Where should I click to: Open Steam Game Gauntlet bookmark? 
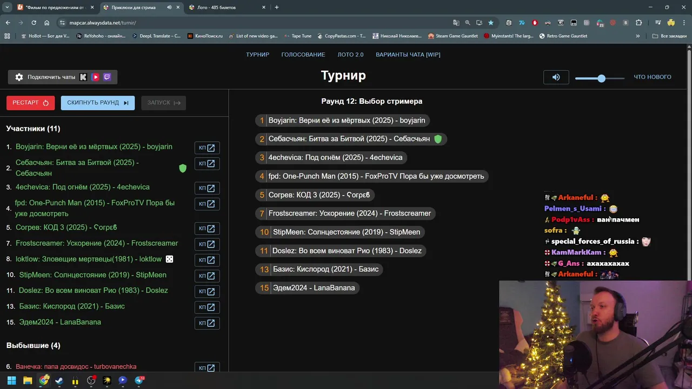coord(453,36)
